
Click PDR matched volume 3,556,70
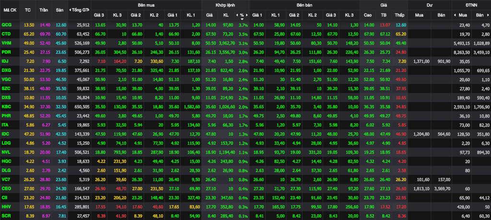[x=226, y=51]
